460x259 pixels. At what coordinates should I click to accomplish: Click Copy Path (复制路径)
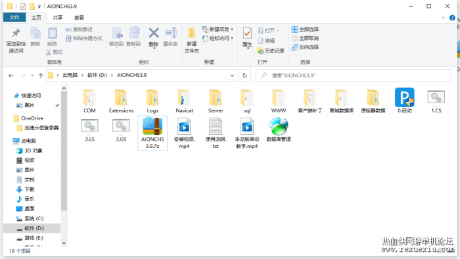pyautogui.click(x=79, y=30)
